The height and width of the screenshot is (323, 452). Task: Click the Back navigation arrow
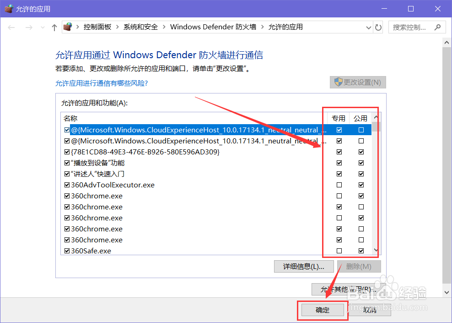click(x=11, y=27)
